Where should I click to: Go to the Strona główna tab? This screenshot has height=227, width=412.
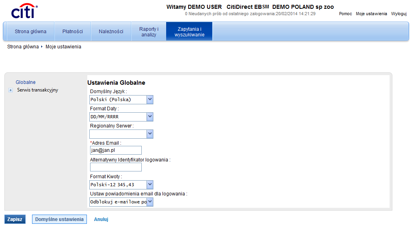pos(30,32)
